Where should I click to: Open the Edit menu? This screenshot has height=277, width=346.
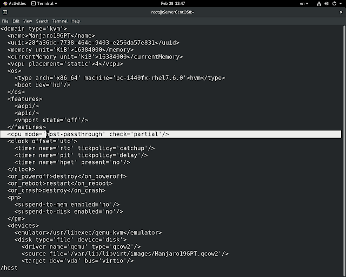16,21
